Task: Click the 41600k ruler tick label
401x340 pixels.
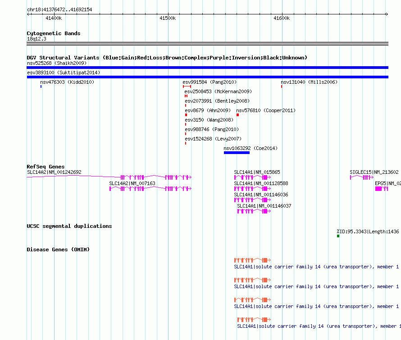Action: point(282,18)
